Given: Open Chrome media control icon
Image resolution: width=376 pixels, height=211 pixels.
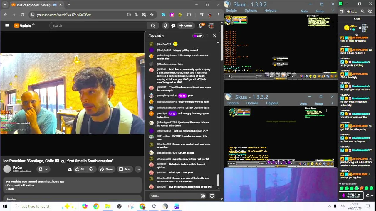Looking at the screenshot, I should point(202,15).
